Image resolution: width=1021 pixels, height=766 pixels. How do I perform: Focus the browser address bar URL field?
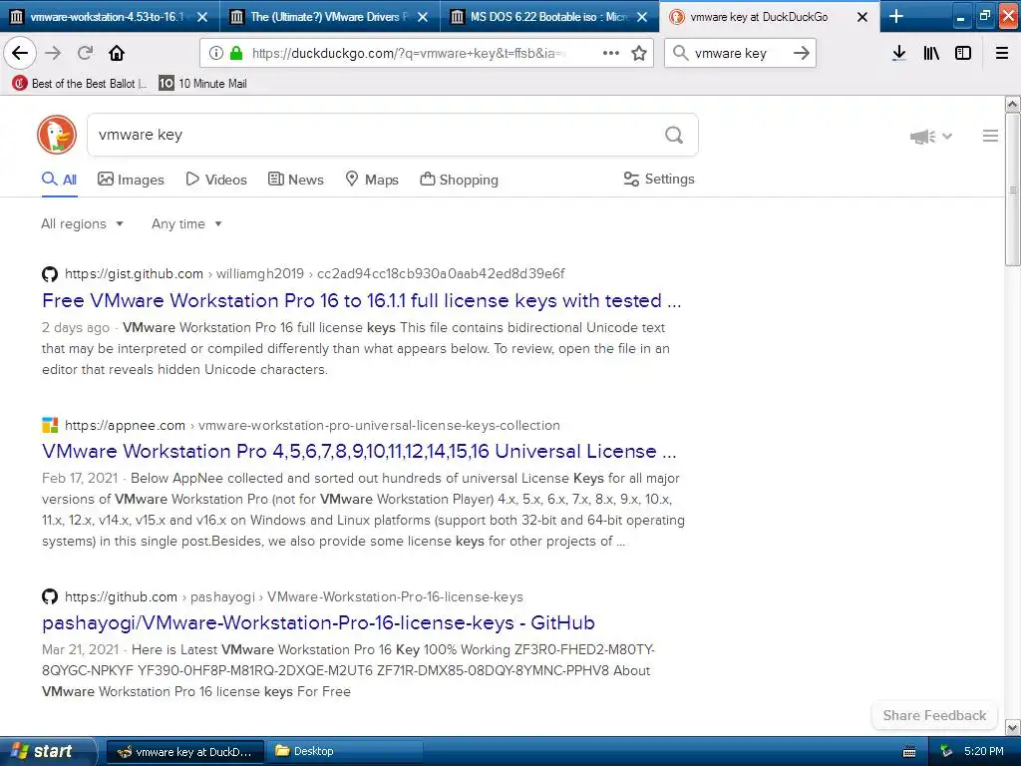click(x=409, y=54)
